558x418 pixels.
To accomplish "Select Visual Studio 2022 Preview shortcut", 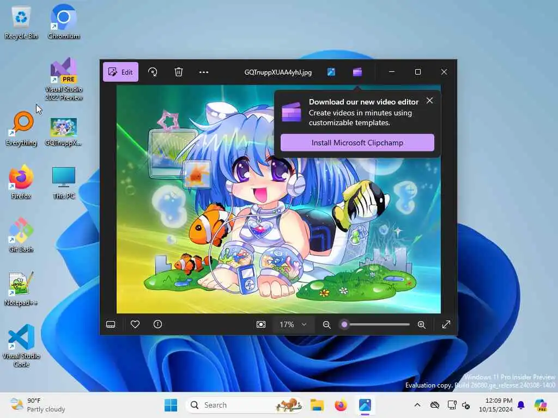I will [64, 79].
